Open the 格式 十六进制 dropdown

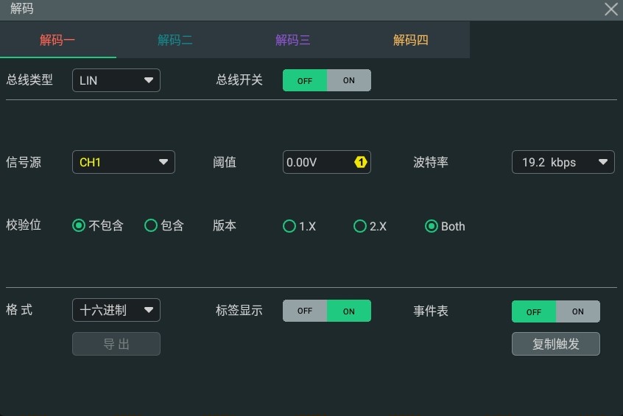click(x=116, y=310)
